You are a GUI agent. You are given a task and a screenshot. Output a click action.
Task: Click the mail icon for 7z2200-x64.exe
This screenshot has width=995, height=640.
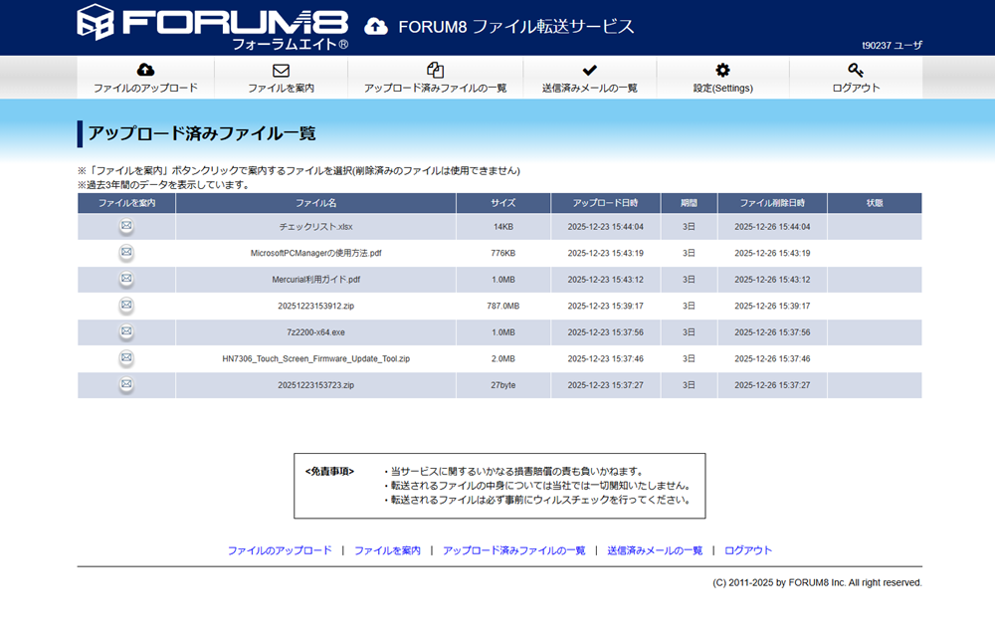point(126,331)
